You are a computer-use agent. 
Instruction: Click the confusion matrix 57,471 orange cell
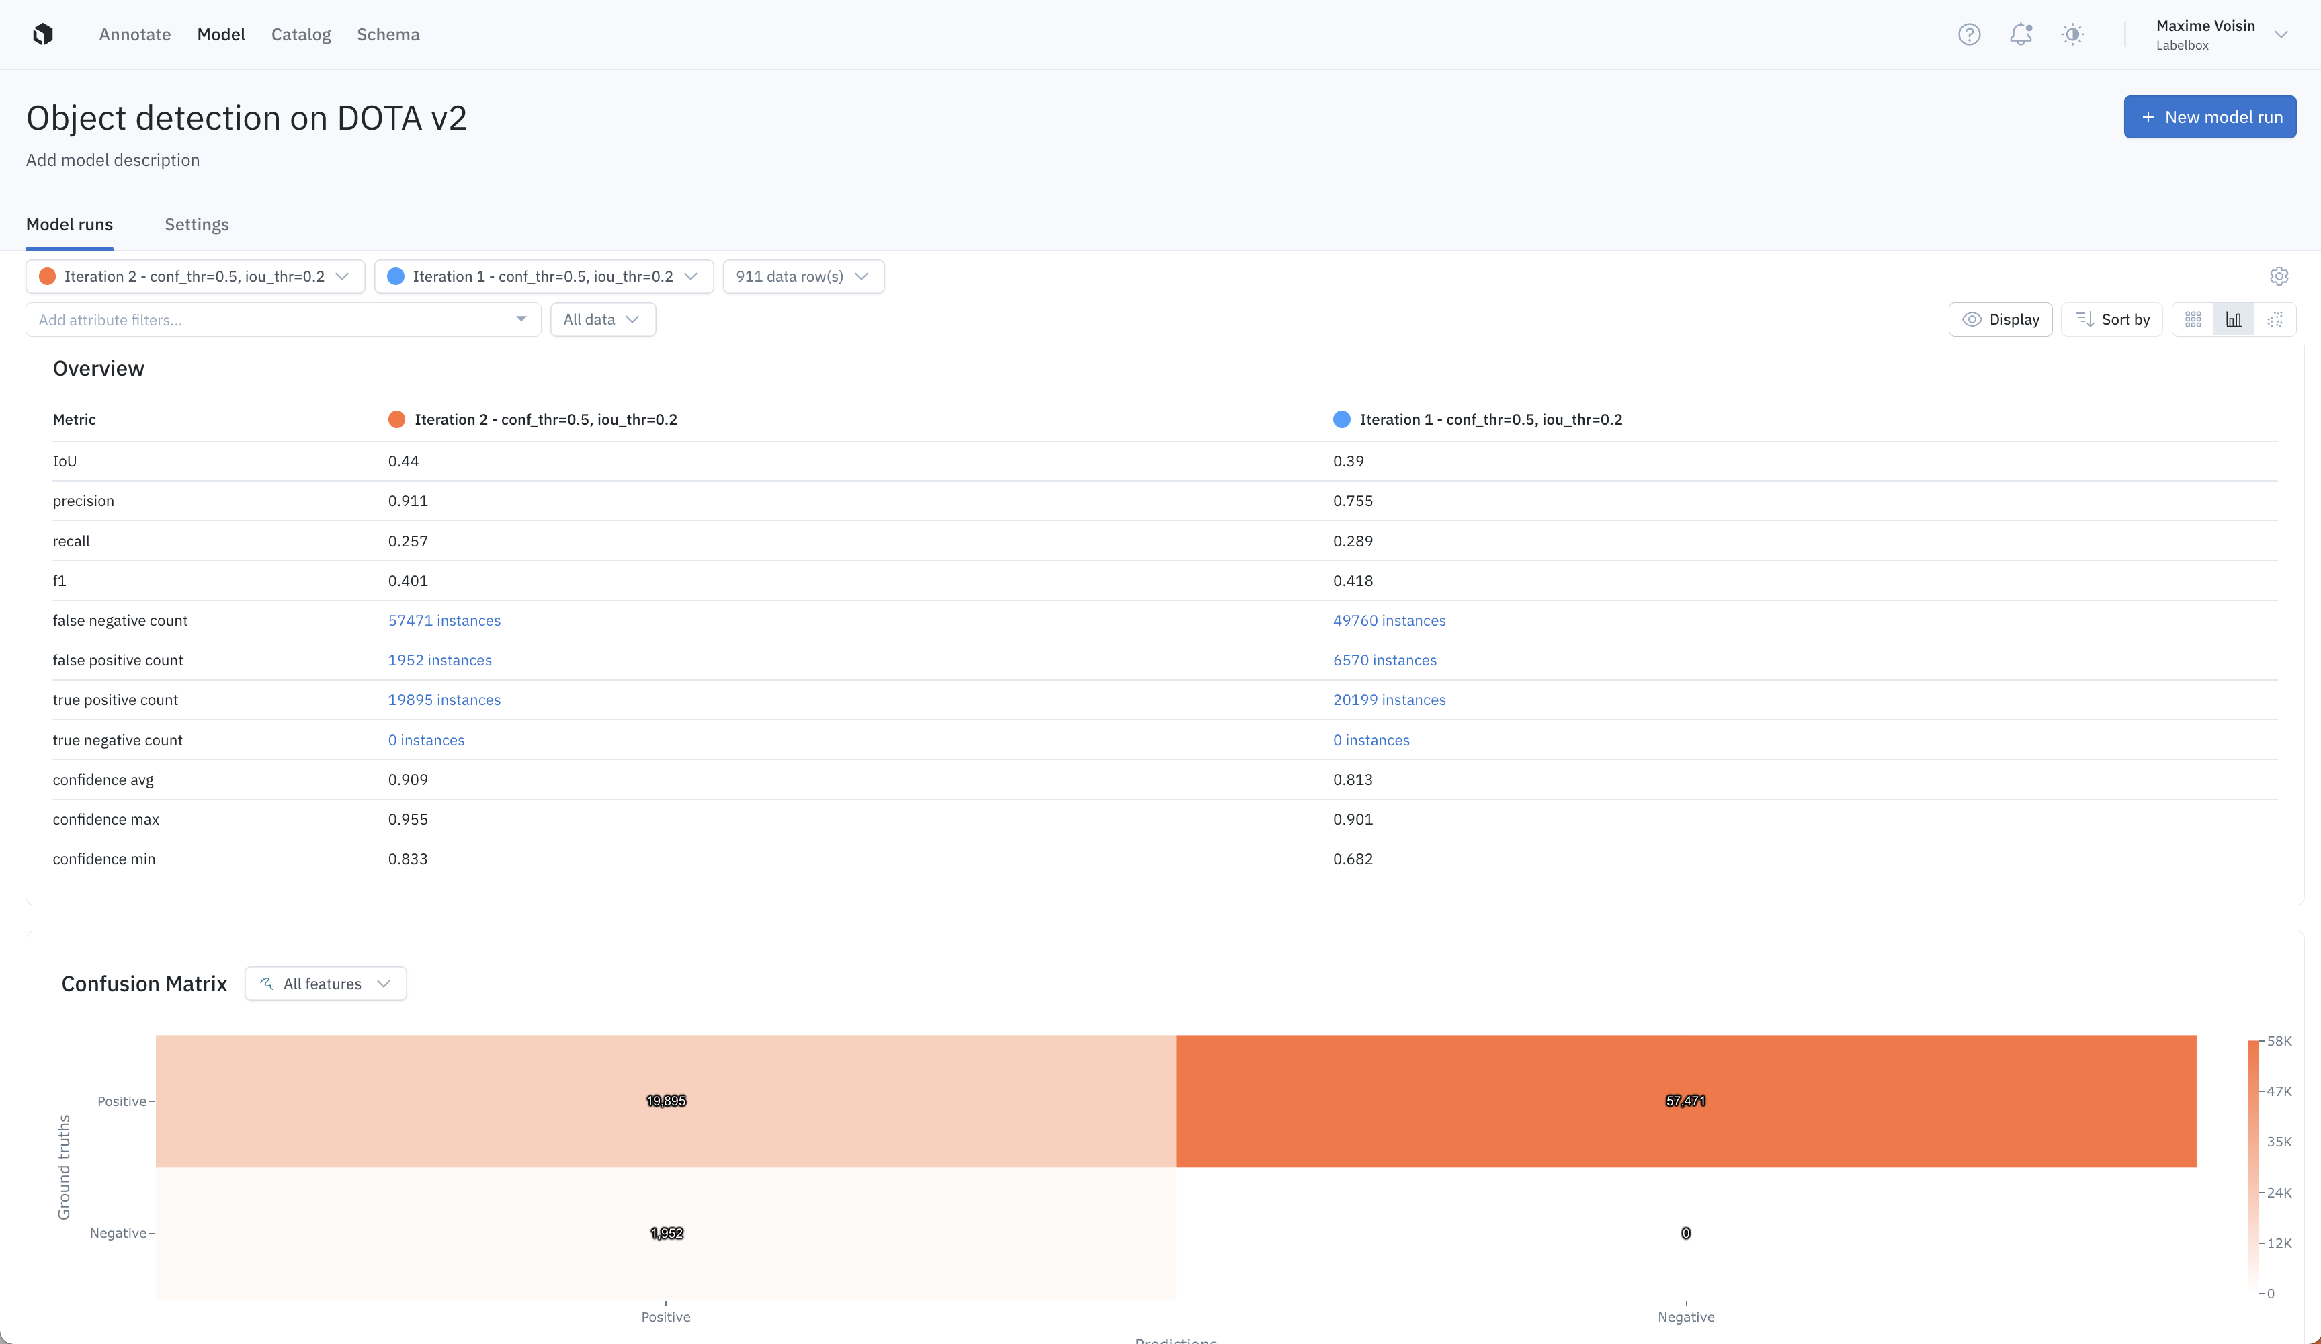tap(1685, 1101)
